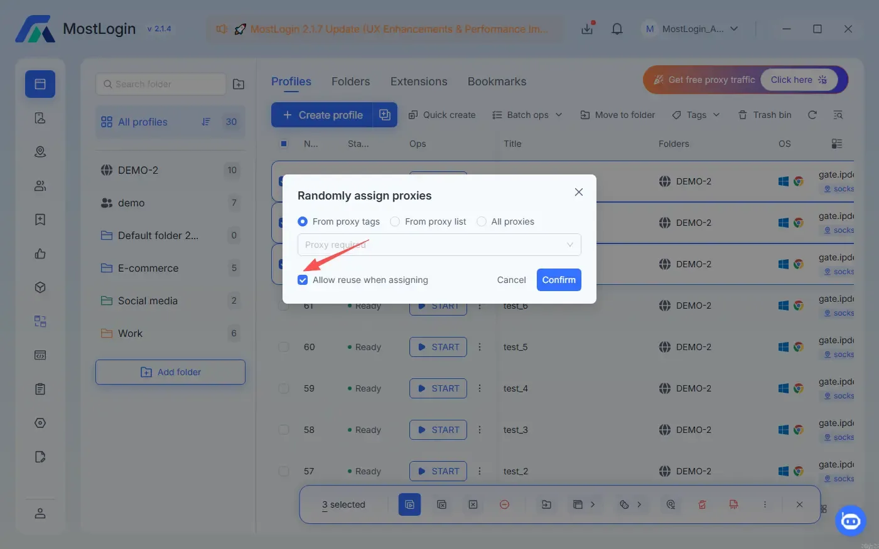Click the Create profile button
The image size is (879, 549).
coord(322,115)
